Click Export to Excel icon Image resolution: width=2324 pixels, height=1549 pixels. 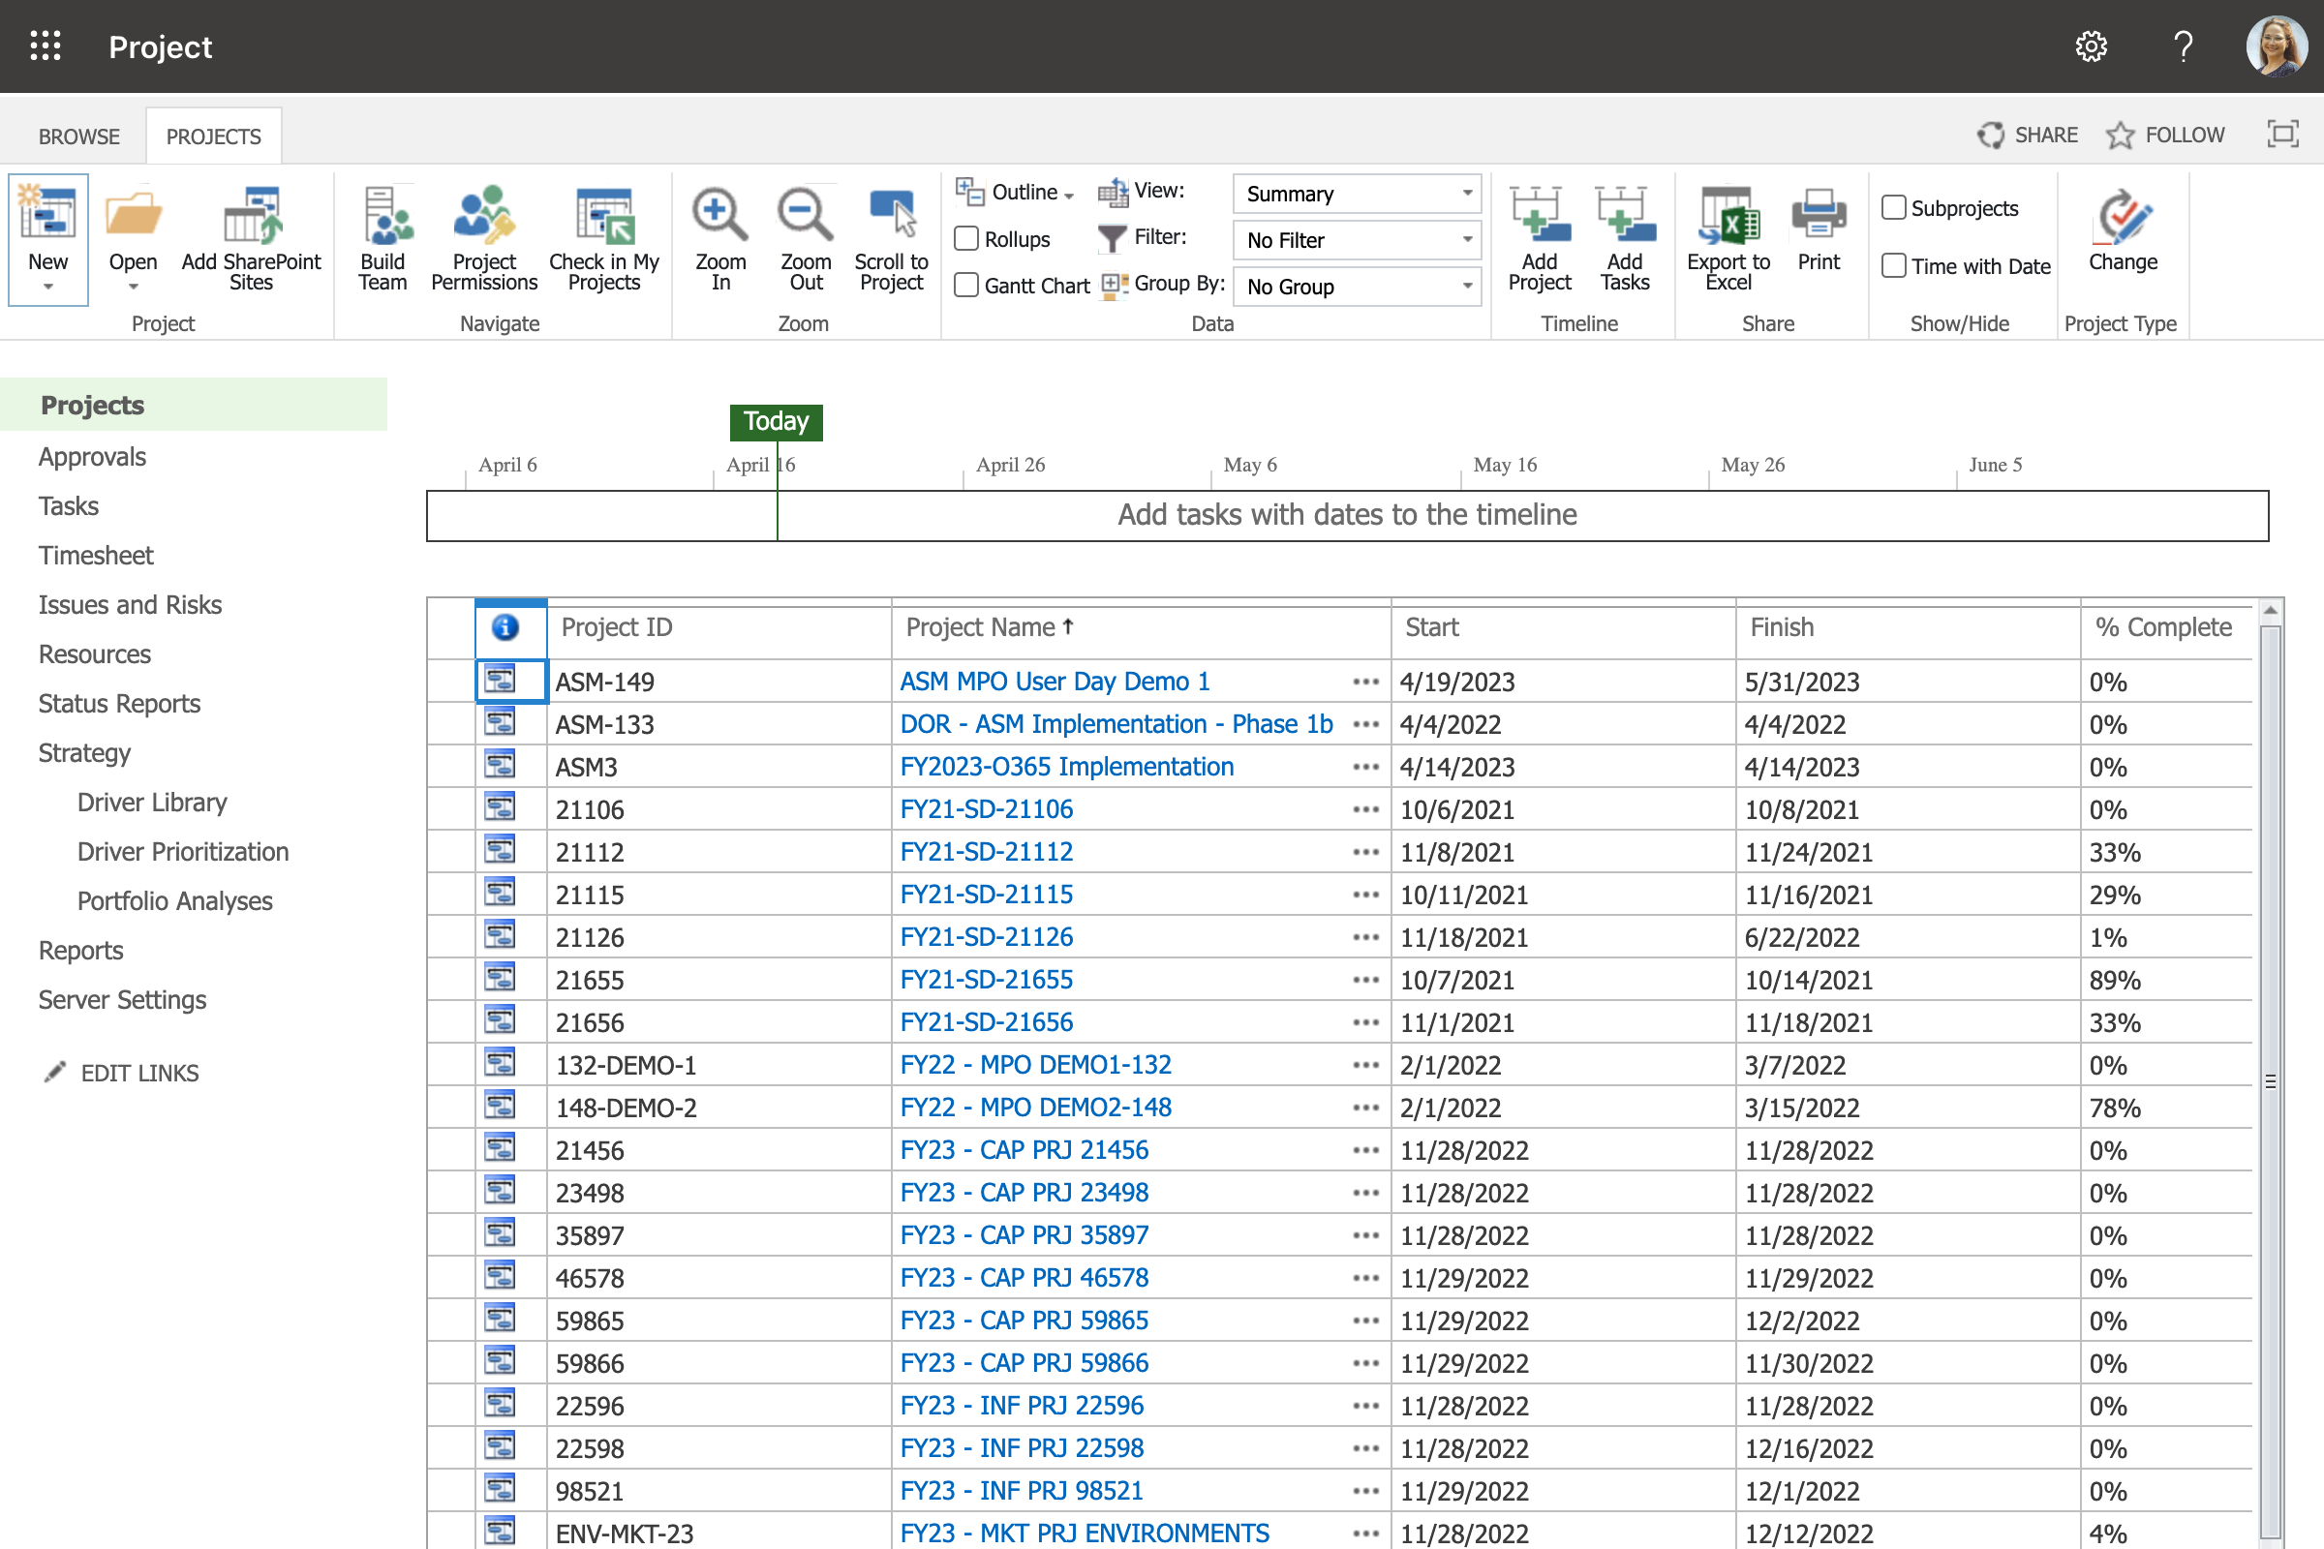pyautogui.click(x=1728, y=213)
